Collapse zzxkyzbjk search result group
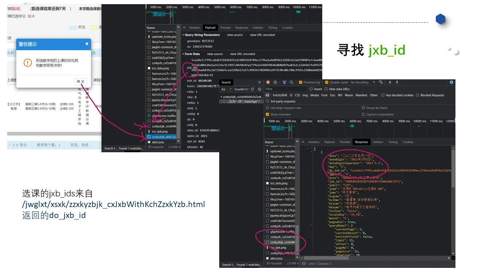Image resolution: width=483 pixels, height=272 pixels. click(x=222, y=97)
